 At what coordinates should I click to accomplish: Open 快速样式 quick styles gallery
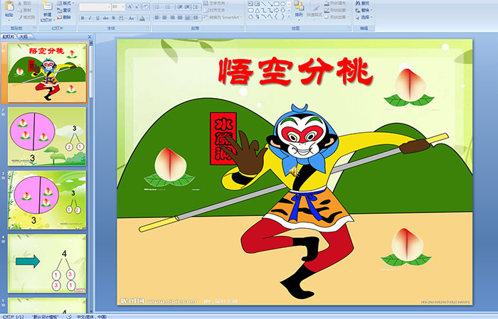(x=314, y=9)
